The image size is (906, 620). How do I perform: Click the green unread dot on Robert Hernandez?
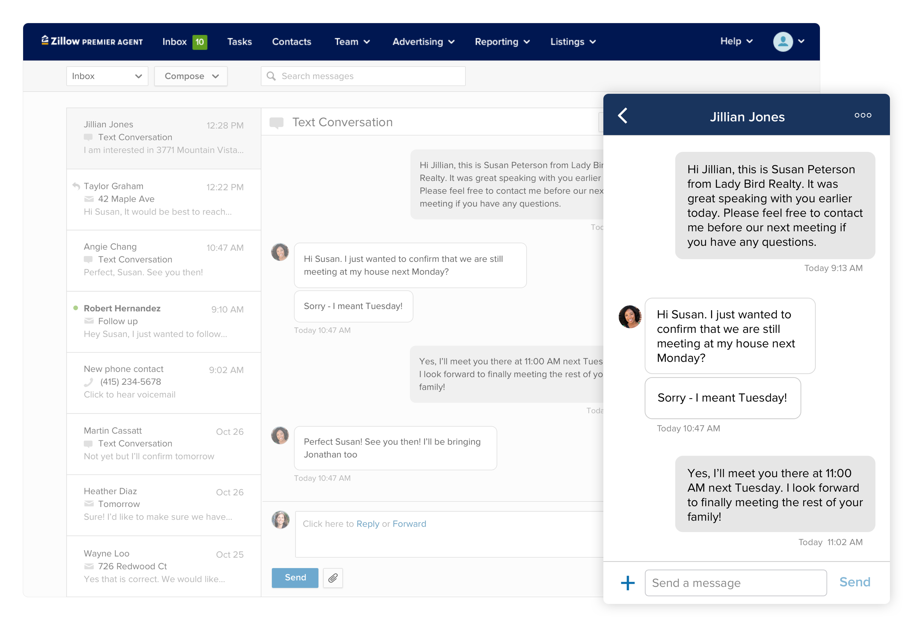coord(76,308)
